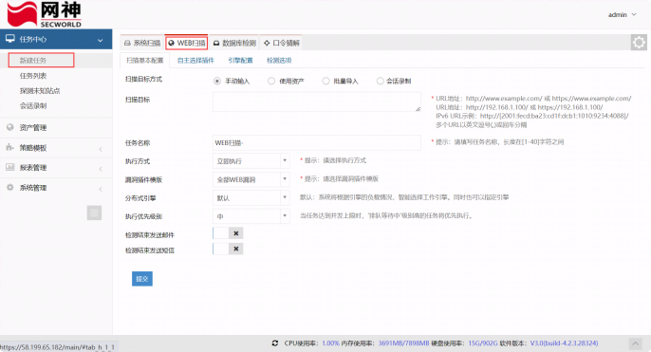Click the 网神 SECWORLD logo
The height and width of the screenshot is (352, 651).
point(44,14)
